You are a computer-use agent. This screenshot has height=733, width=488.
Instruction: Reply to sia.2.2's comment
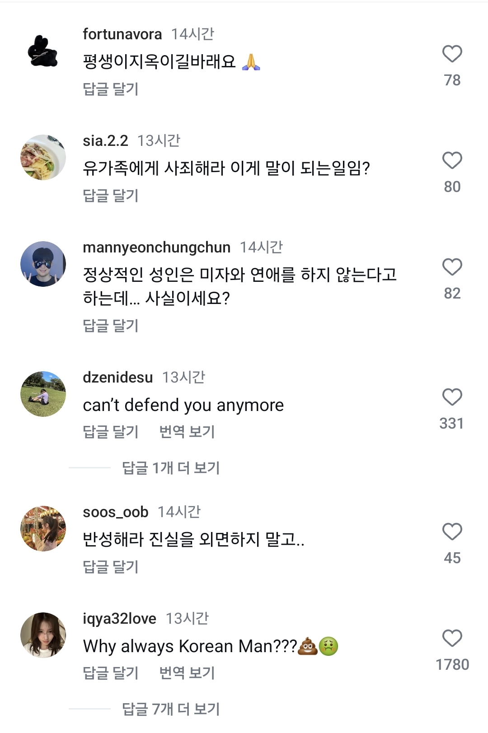(111, 196)
